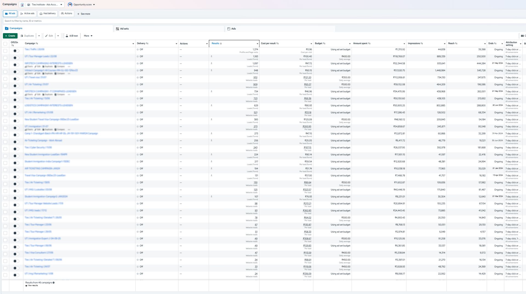526x294 pixels.
Task: Click the sort arrows on Amount spent header
Action: tap(369, 44)
